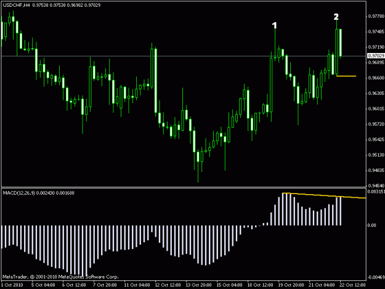Click the 0.97190 price axis label
This screenshot has width=385, height=289.
[376, 47]
